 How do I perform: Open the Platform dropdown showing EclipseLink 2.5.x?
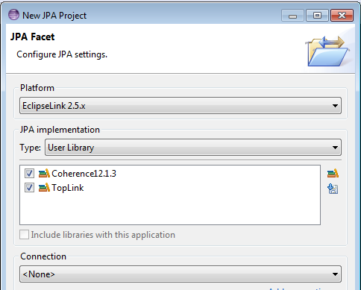[x=180, y=106]
